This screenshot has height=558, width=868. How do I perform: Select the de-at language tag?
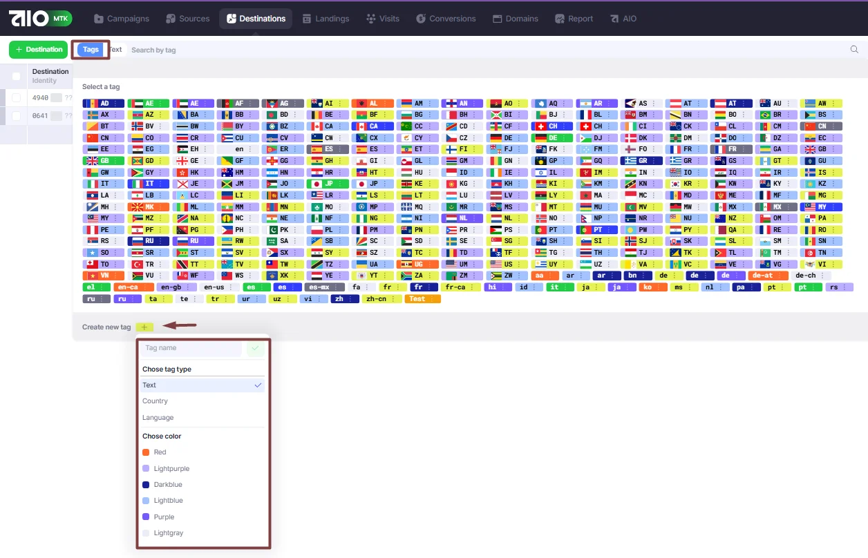(x=768, y=276)
